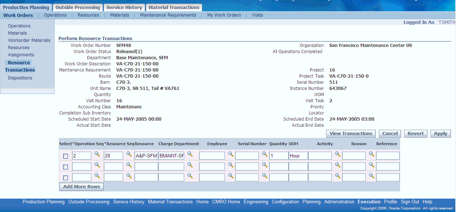Go to the Materials subtab in the top bar
456x212 pixels.
coord(120,15)
